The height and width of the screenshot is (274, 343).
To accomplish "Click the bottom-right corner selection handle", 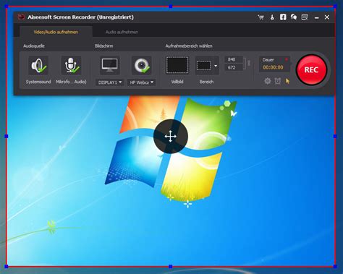I will (335, 267).
